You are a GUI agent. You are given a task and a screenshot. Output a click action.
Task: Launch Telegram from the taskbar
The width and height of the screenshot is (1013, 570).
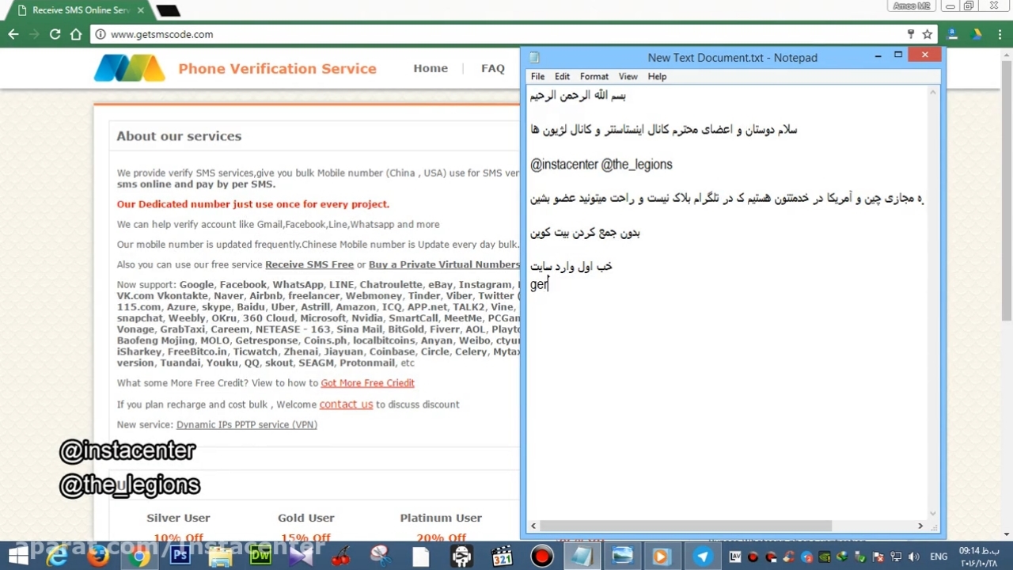702,557
